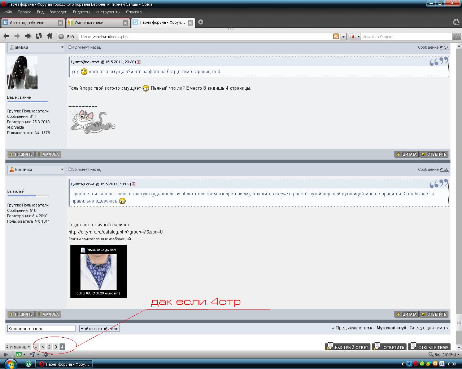Reload the page with the refresh icon
The image size is (462, 369).
[x=39, y=36]
